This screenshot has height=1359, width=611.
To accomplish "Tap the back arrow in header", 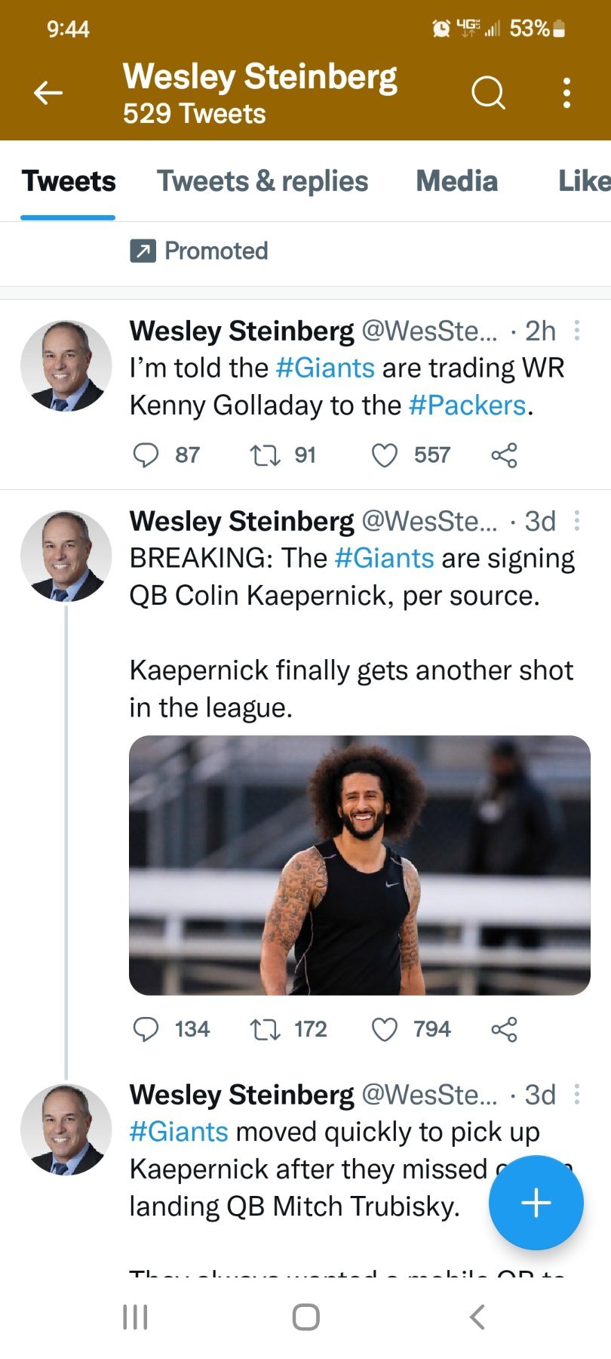I will click(48, 93).
